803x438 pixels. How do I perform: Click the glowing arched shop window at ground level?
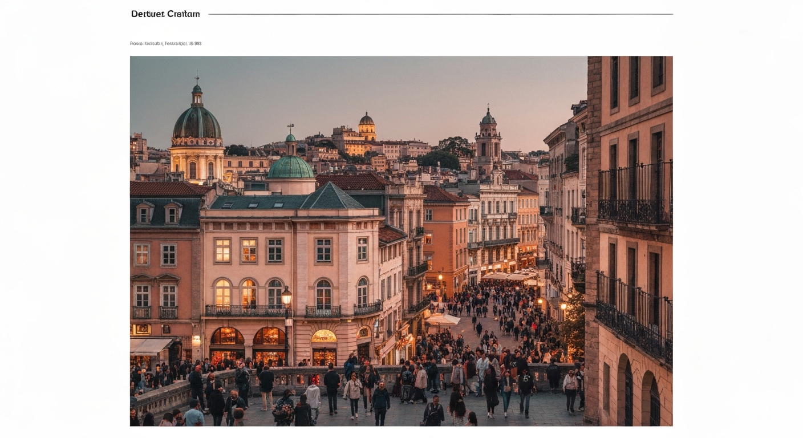[x=227, y=342]
